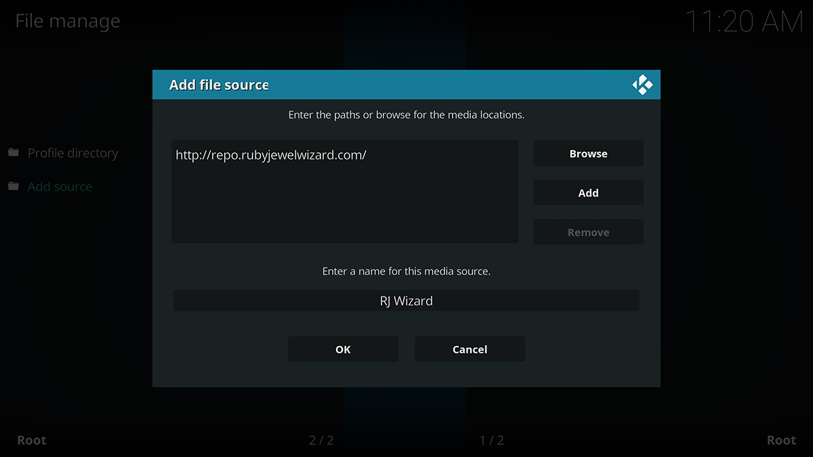Click the Root label at bottom left
The image size is (813, 457).
pyautogui.click(x=32, y=440)
